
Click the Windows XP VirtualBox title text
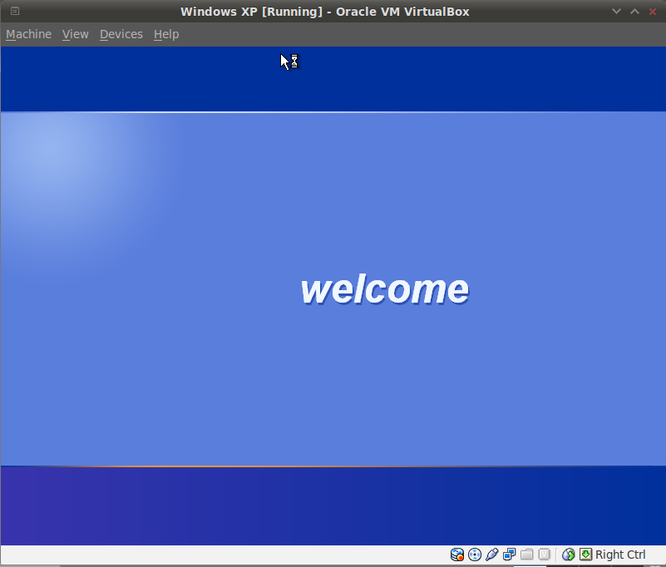[x=325, y=12]
